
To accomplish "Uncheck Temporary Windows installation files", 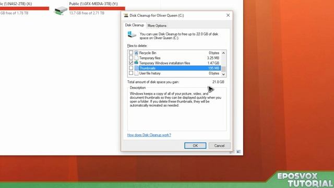I will tap(131, 63).
